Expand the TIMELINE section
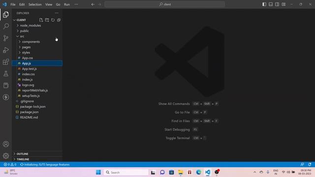315x177 pixels. tap(37, 159)
